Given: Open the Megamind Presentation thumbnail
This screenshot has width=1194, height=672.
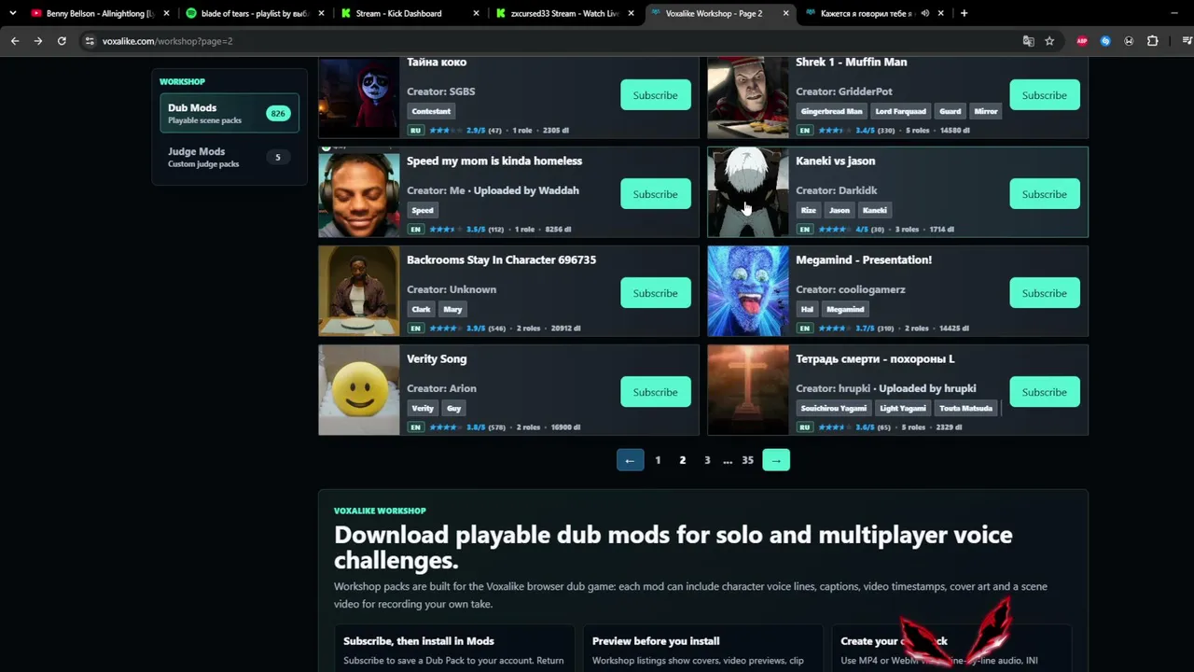Looking at the screenshot, I should point(748,291).
